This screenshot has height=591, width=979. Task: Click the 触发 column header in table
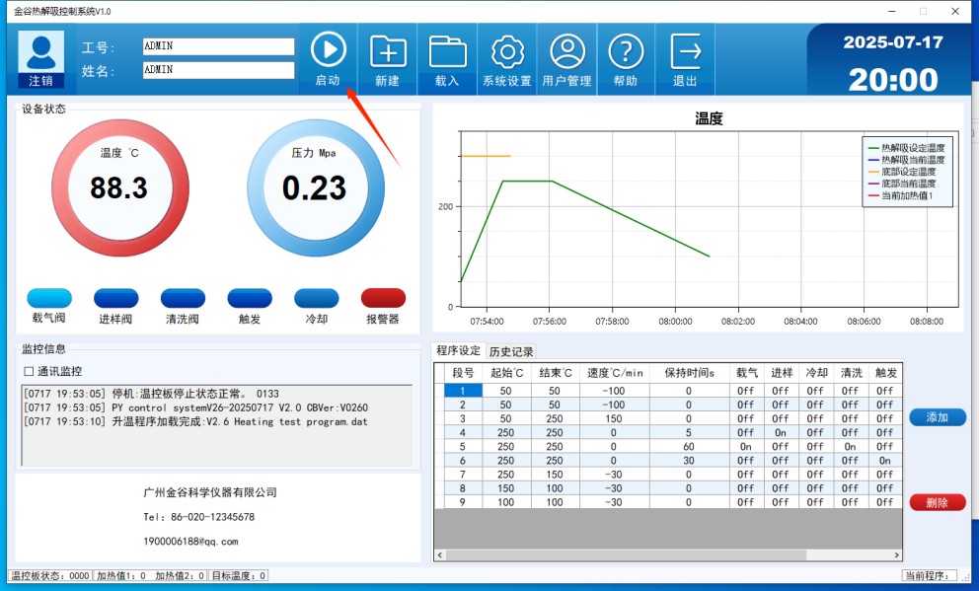pyautogui.click(x=885, y=373)
